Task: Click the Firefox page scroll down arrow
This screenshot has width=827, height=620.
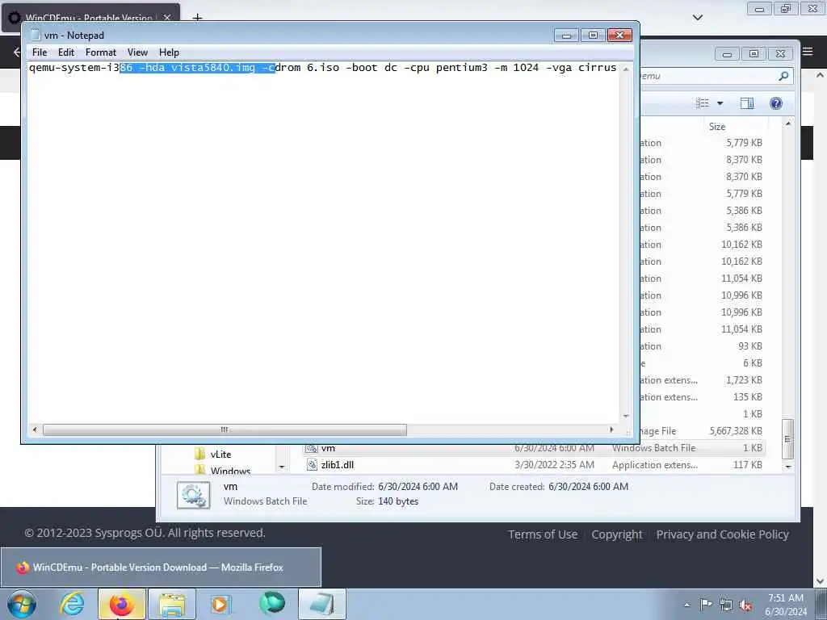Action: 821,581
